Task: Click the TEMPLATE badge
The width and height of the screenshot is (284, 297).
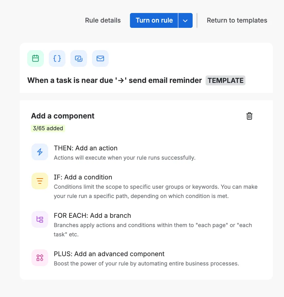Action: (225, 80)
